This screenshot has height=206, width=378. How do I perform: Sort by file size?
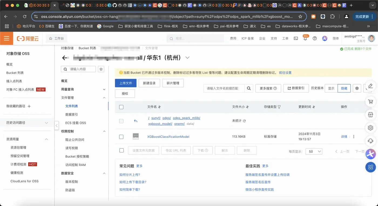coord(247,107)
